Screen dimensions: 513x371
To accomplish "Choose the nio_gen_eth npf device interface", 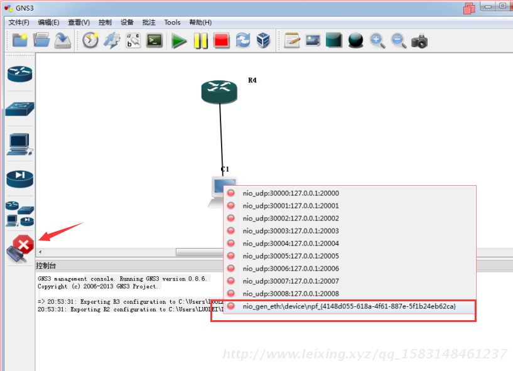I will pyautogui.click(x=349, y=306).
